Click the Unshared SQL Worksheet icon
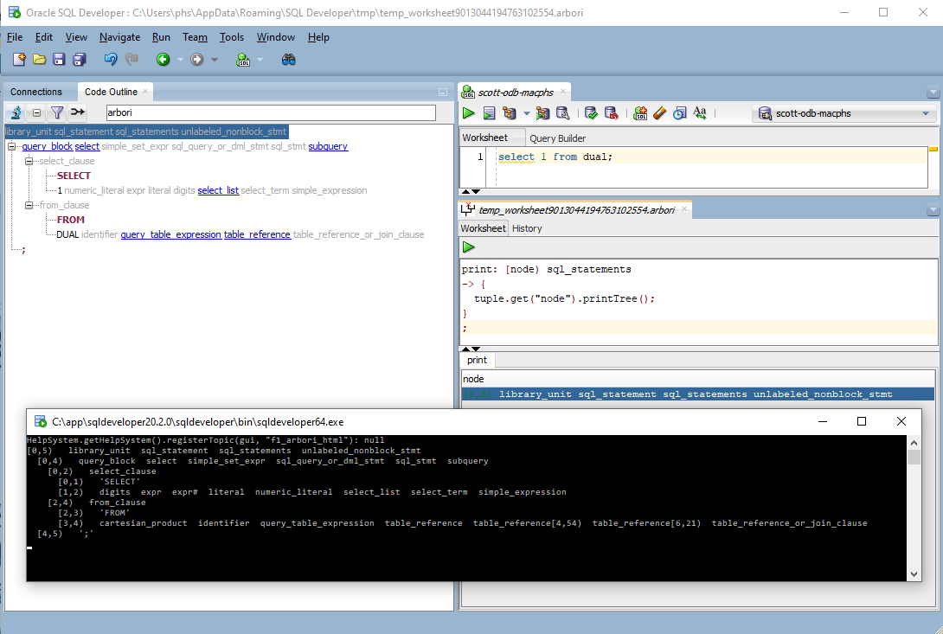 click(640, 113)
